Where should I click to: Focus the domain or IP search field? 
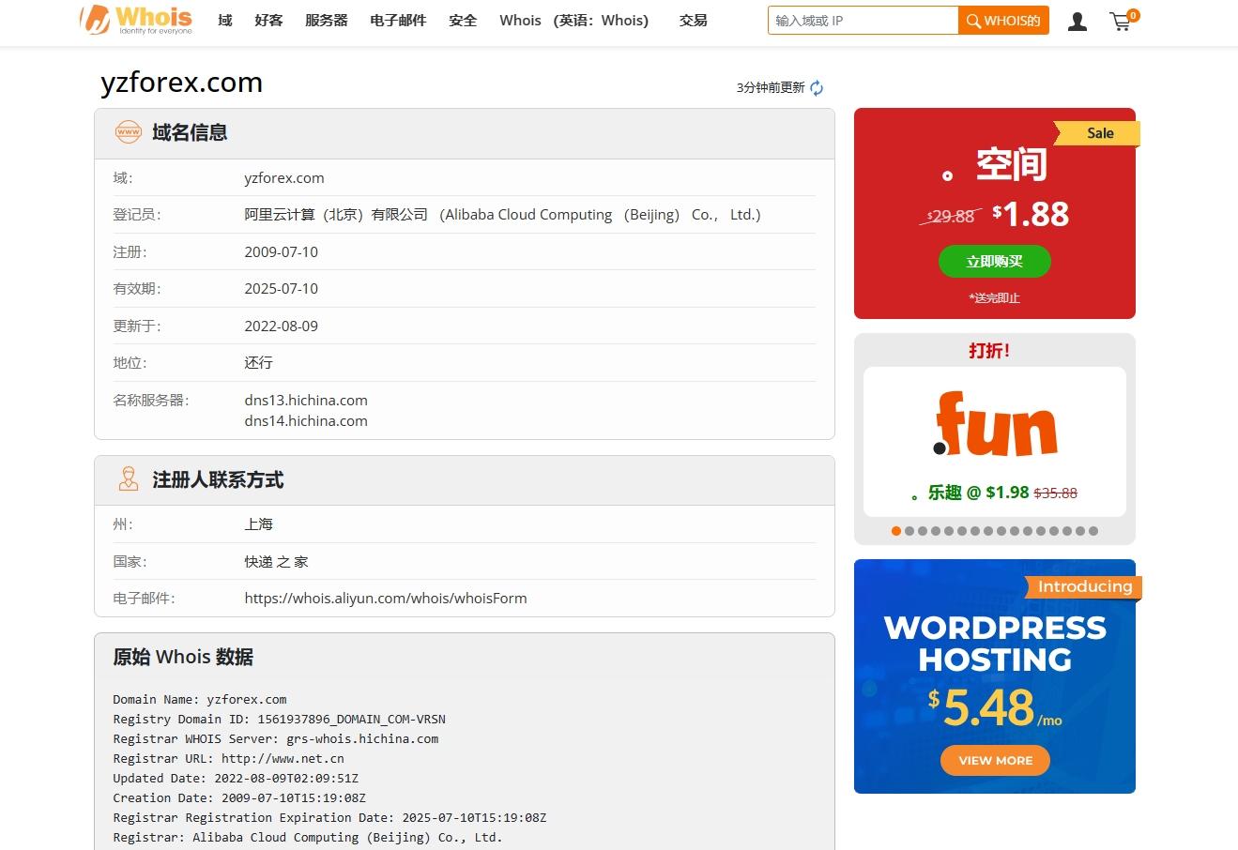(x=863, y=21)
